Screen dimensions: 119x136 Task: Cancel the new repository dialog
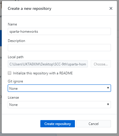(x=94, y=124)
